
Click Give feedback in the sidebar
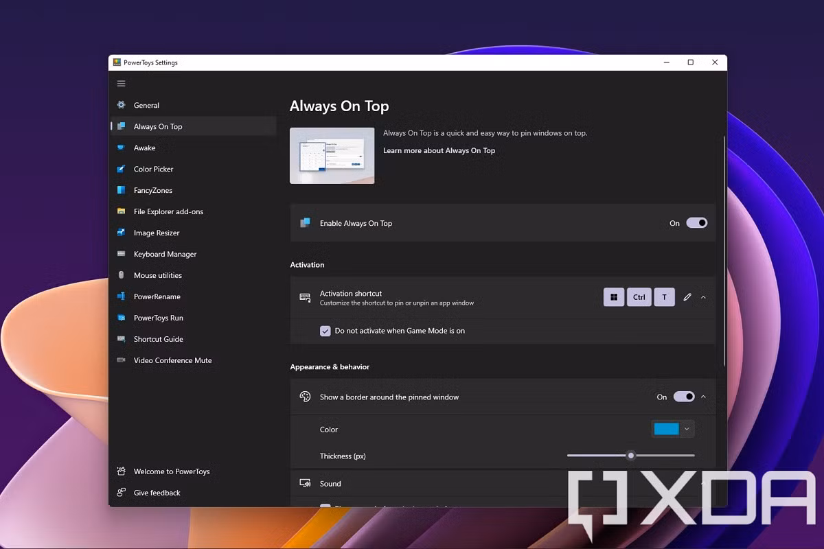click(x=157, y=493)
